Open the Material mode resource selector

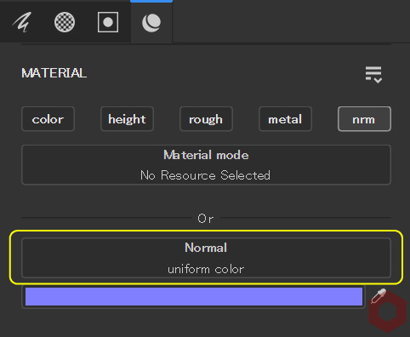pyautogui.click(x=206, y=165)
